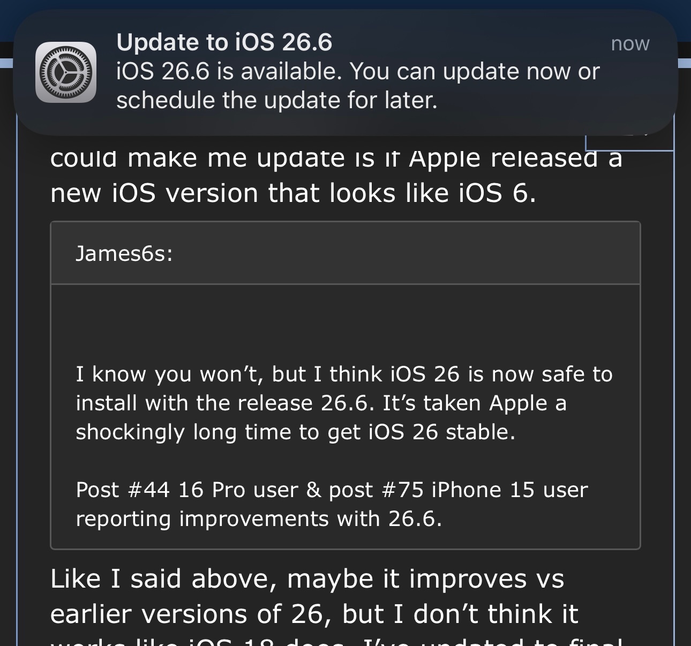Image resolution: width=691 pixels, height=646 pixels.
Task: Tap the "now" timestamp on the notification
Action: point(630,43)
